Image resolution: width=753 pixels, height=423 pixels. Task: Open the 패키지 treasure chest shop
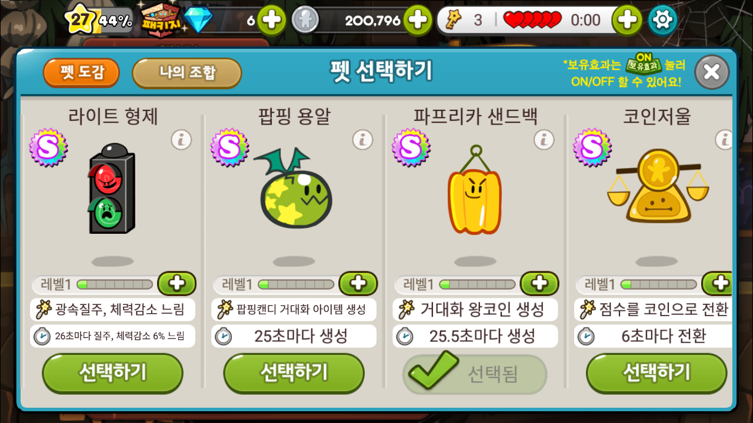(x=160, y=19)
